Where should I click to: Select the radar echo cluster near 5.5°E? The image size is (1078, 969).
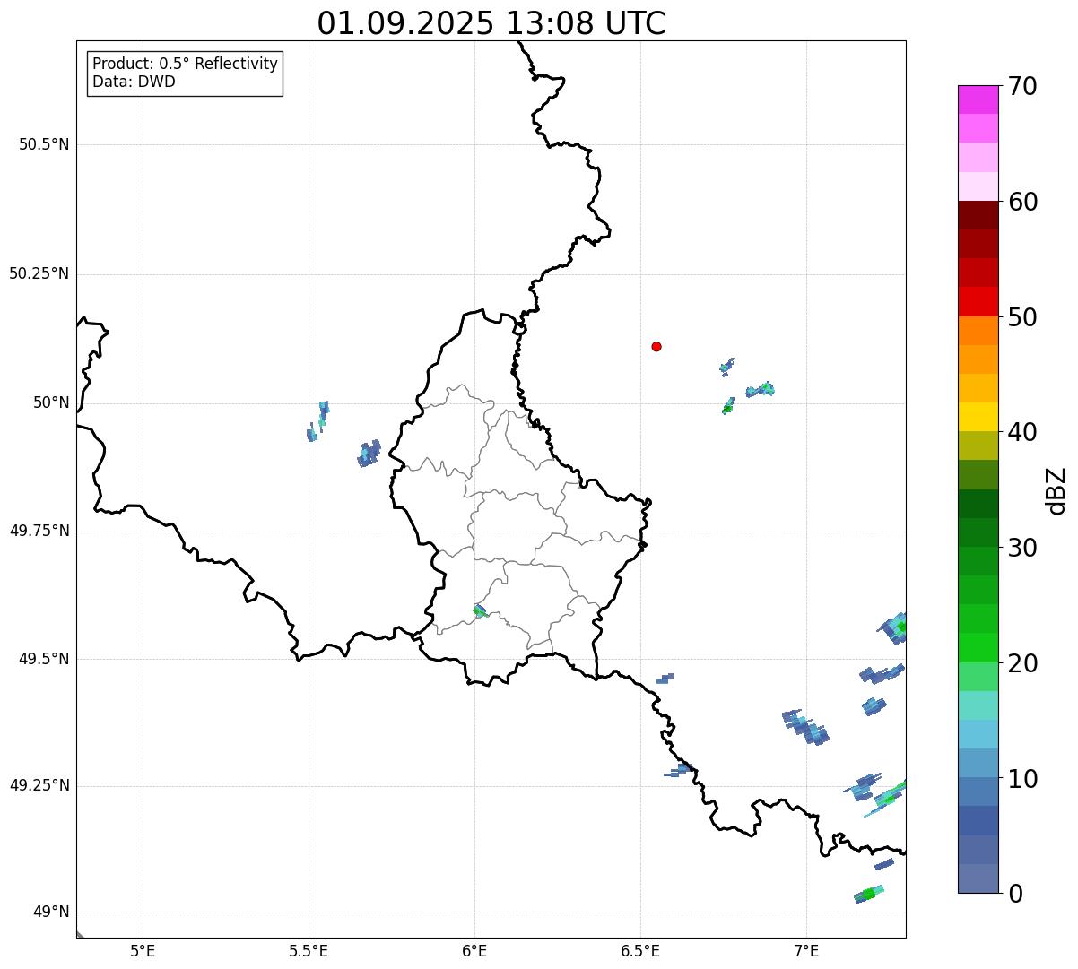[318, 421]
